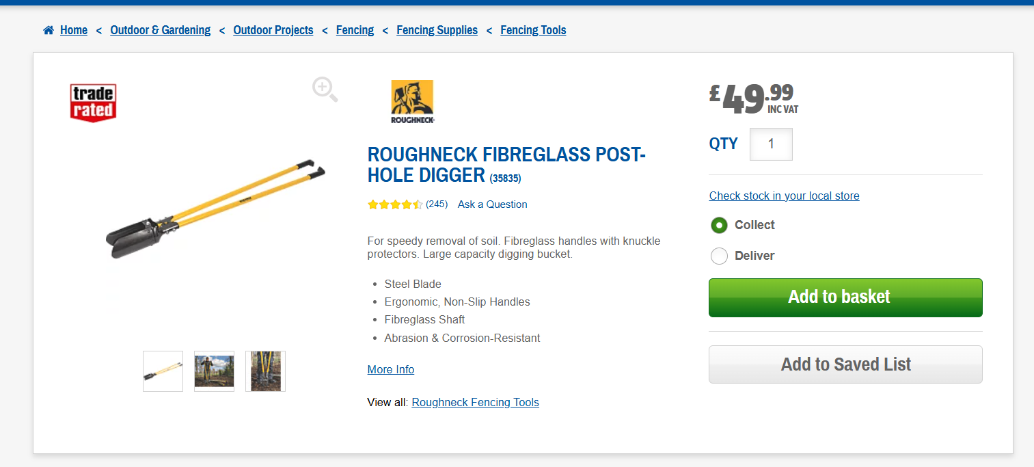Viewport: 1034px width, 467px height.
Task: Open the Fencing Tools breadcrumb
Action: 533,30
